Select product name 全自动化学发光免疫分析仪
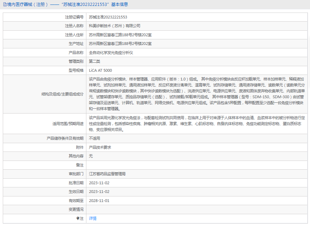 click(111, 53)
